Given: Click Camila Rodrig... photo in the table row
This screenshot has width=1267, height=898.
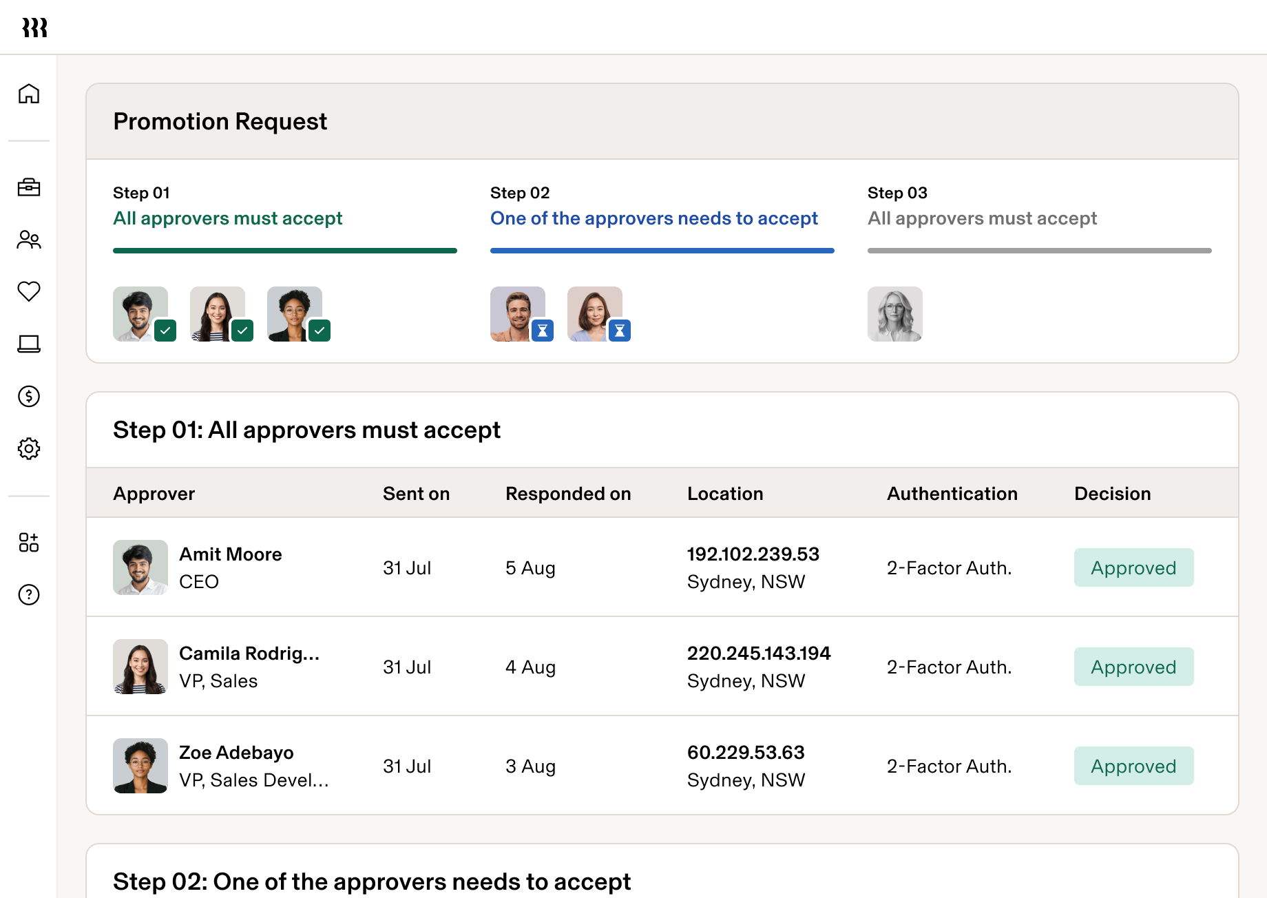Looking at the screenshot, I should (x=140, y=667).
